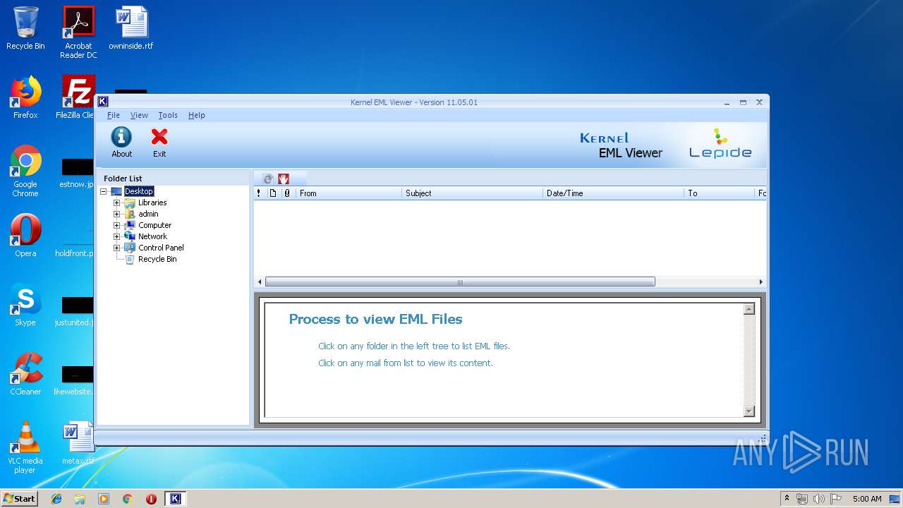Open the Tools menu

168,115
